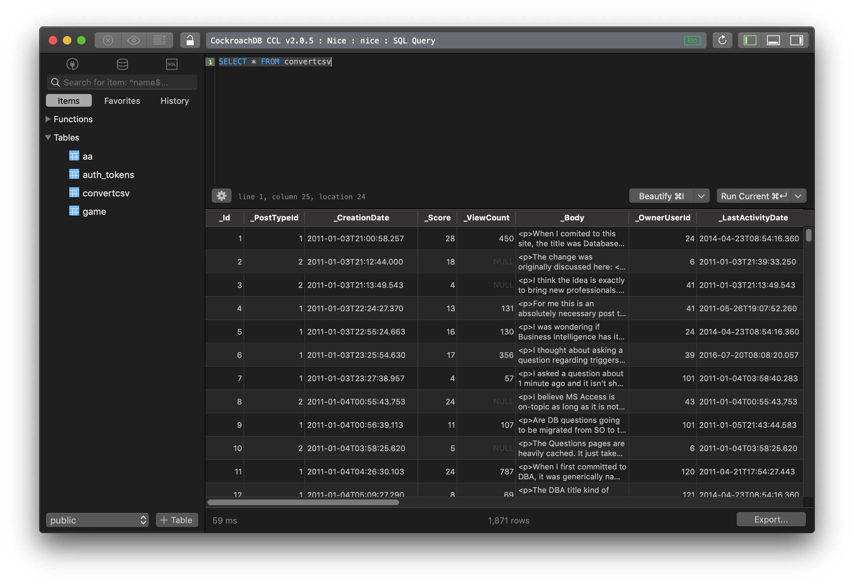Click the editor settings gear icon
Viewport: 854px width, 585px height.
[221, 196]
